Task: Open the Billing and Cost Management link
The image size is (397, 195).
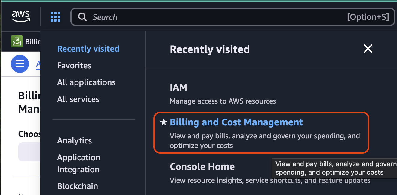Action: (236, 122)
